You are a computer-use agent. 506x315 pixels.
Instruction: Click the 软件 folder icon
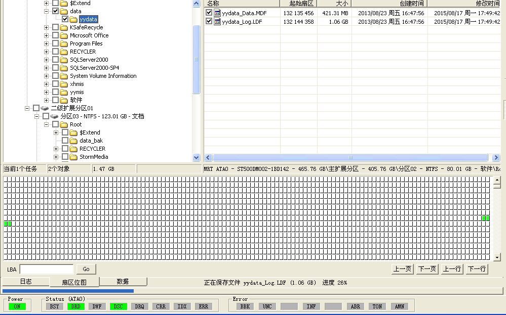[x=64, y=100]
